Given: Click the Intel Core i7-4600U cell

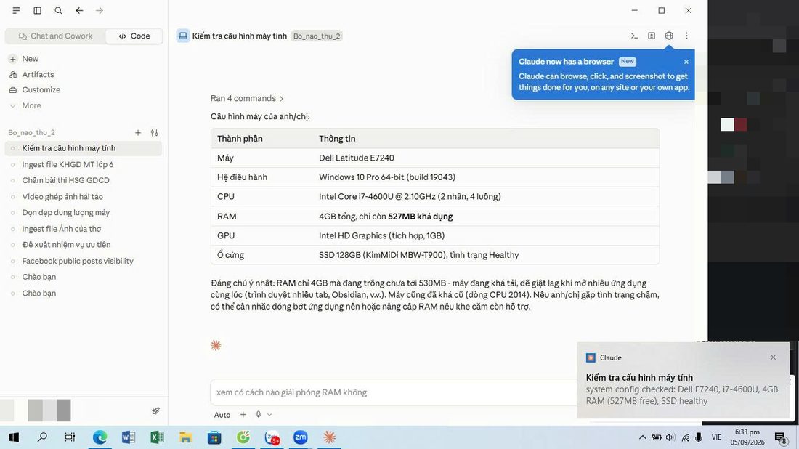Looking at the screenshot, I should pos(410,196).
